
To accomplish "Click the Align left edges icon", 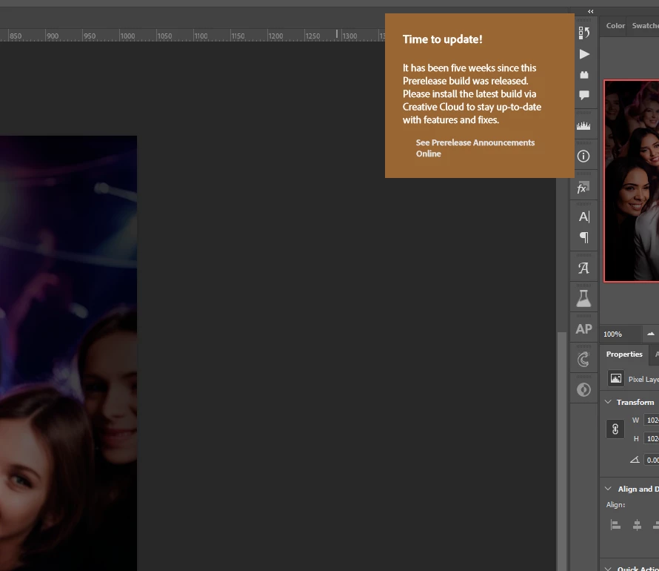I will pyautogui.click(x=615, y=525).
